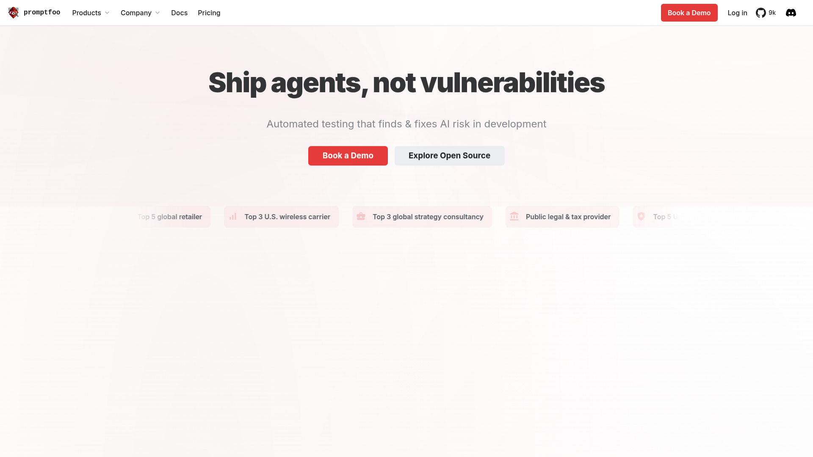Click the Public legal & tax provider badge
The width and height of the screenshot is (813, 457).
pyautogui.click(x=562, y=216)
